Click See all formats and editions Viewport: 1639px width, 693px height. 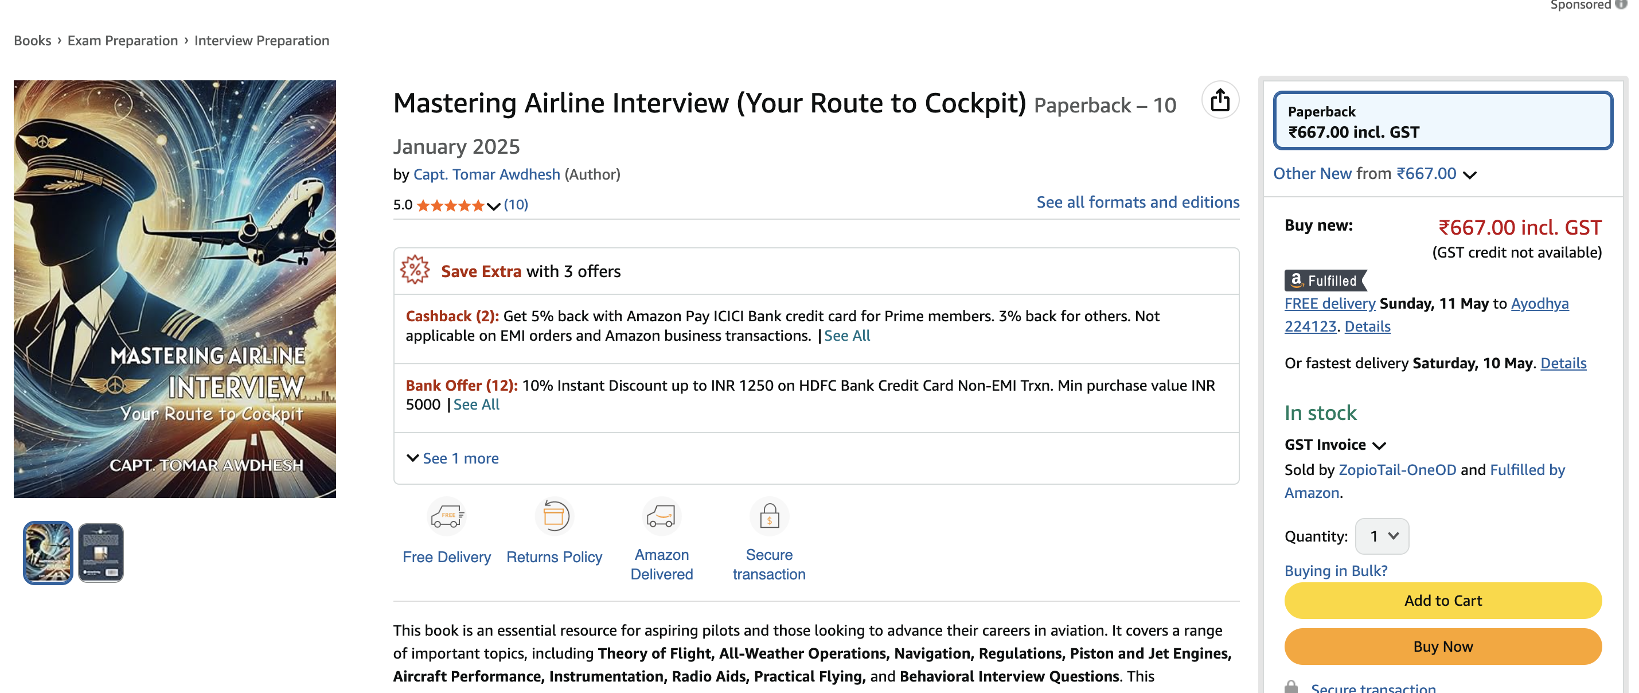[1138, 202]
